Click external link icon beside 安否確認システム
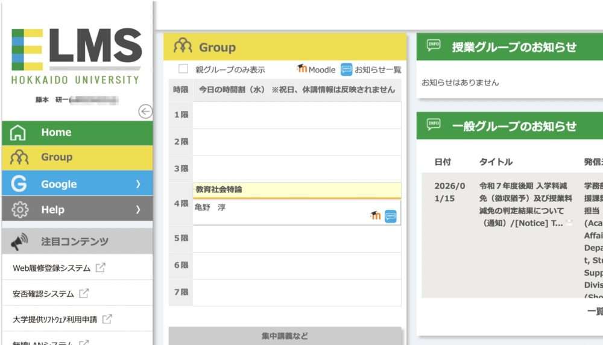The image size is (603, 345). click(x=84, y=294)
